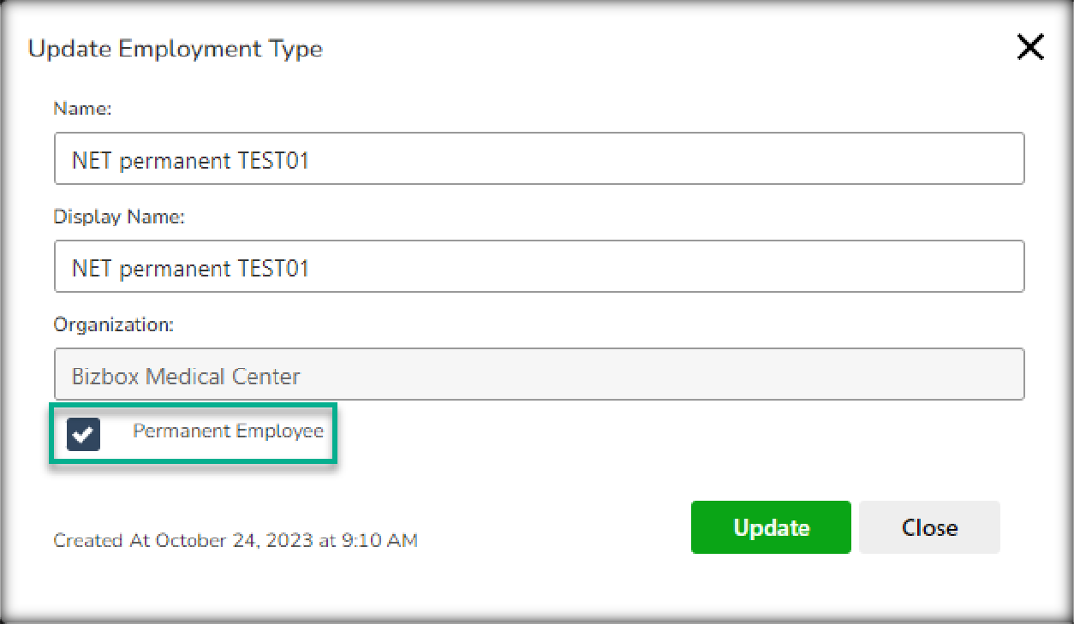Image resolution: width=1074 pixels, height=624 pixels.
Task: Click the "Display Name:" field label
Action: tap(119, 217)
